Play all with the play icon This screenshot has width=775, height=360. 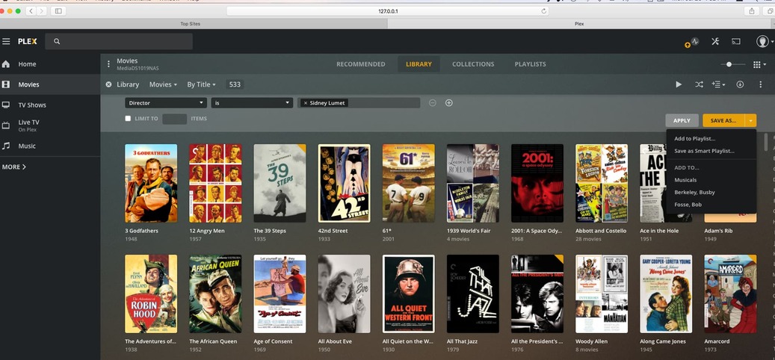[679, 84]
